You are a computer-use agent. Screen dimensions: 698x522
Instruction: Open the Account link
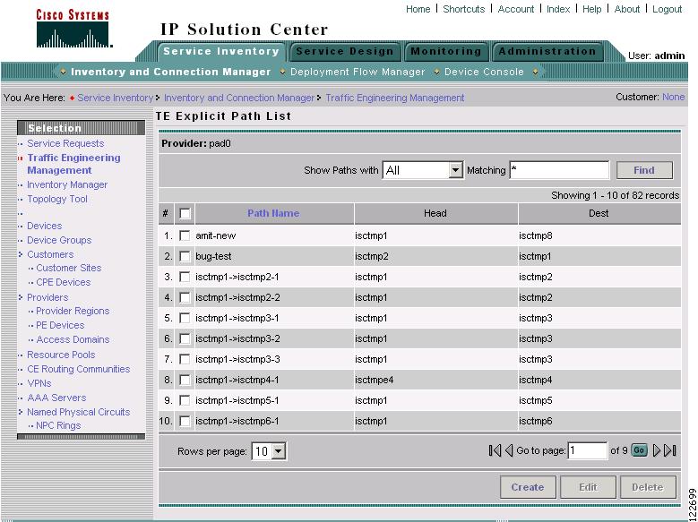coord(515,9)
